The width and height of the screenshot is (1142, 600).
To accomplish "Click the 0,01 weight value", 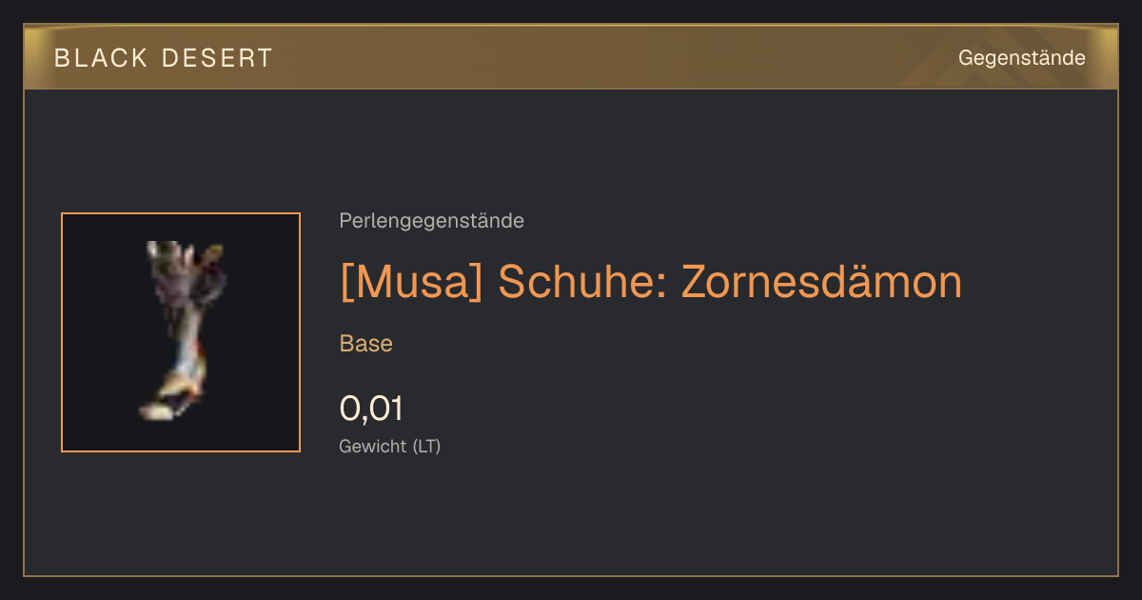I will pos(371,410).
